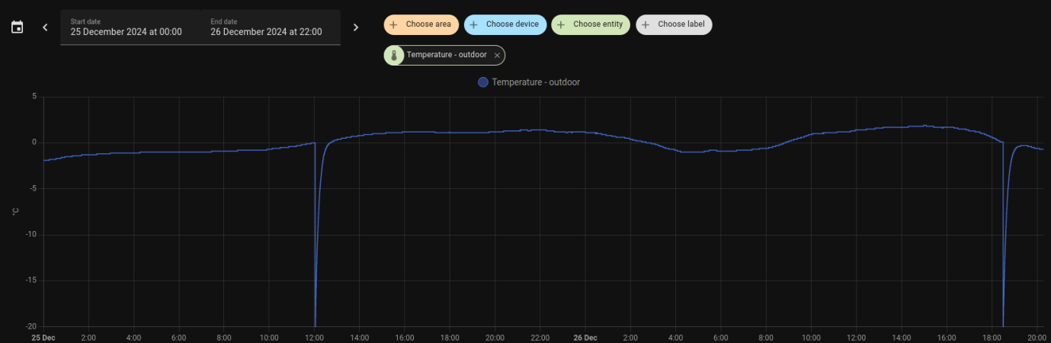This screenshot has width=1051, height=343.
Task: Go to previous time period arrow
Action: tap(45, 27)
